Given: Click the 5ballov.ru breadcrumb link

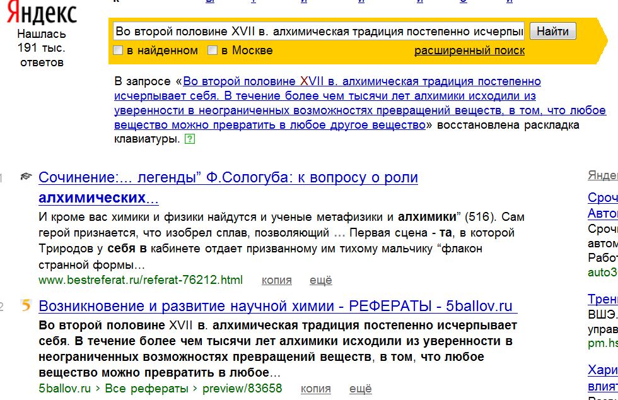Looking at the screenshot, I should coord(64,389).
